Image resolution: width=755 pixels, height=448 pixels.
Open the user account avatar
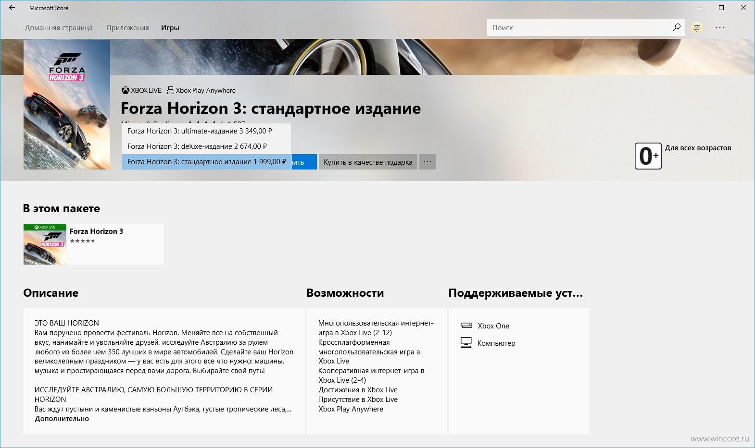(x=696, y=28)
